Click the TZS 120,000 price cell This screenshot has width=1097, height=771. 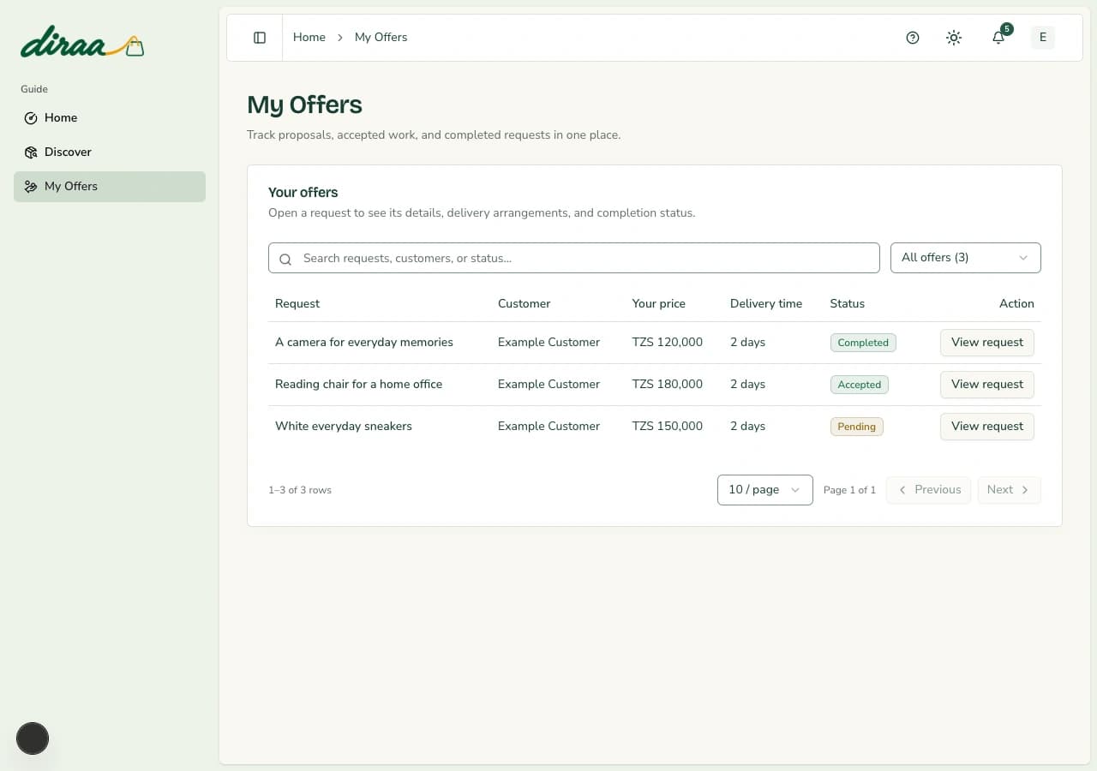click(668, 343)
